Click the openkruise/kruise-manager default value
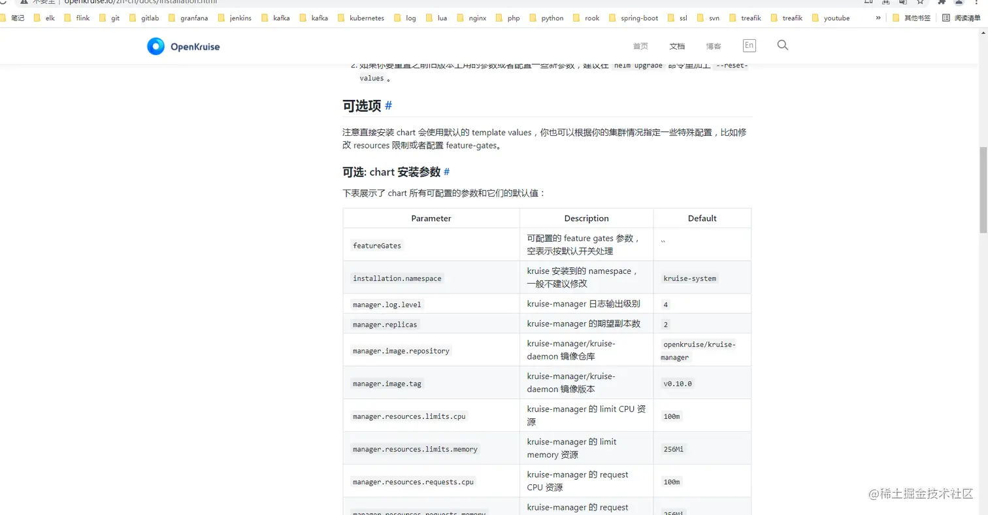This screenshot has width=988, height=515. pos(699,351)
